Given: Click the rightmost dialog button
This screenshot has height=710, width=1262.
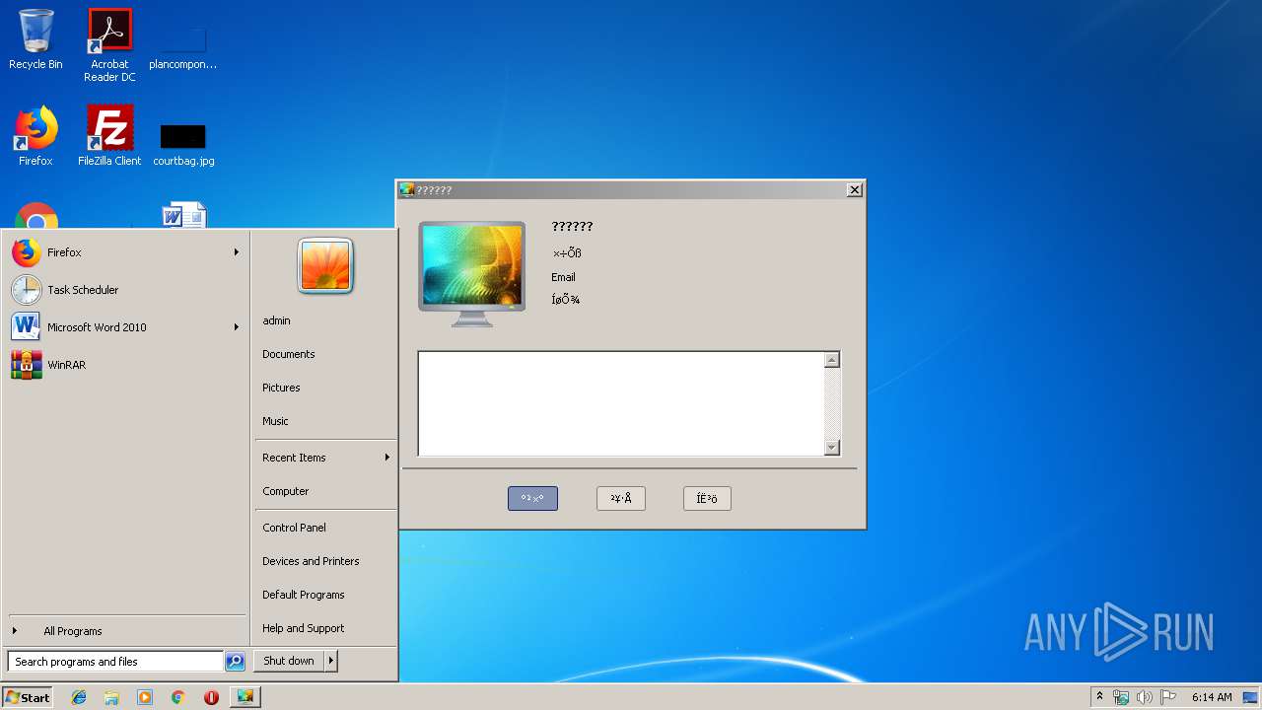Looking at the screenshot, I should [x=707, y=499].
